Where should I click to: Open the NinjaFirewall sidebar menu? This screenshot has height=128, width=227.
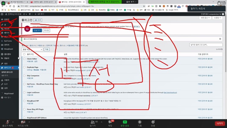[x=9, y=93]
